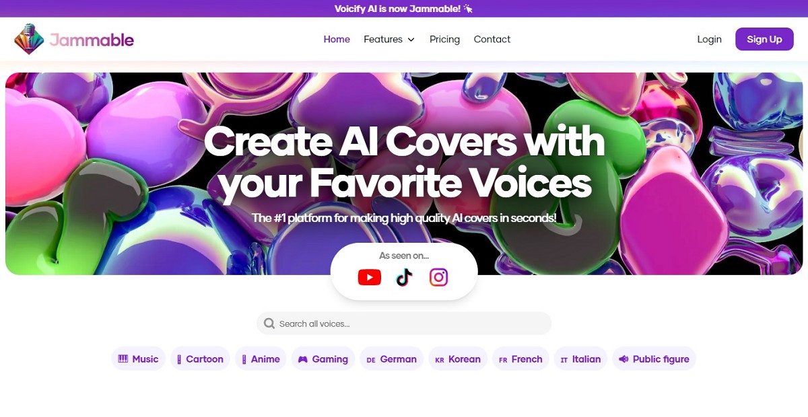Open the YouTube icon under As seen on
The image size is (808, 417).
coord(369,277)
